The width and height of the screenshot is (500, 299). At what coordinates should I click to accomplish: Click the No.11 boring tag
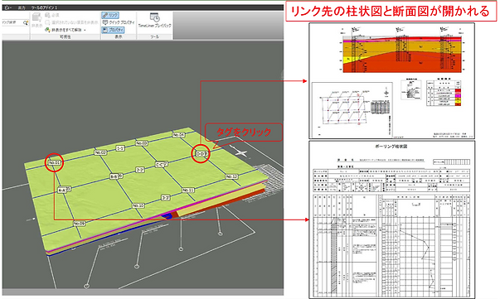click(188, 190)
